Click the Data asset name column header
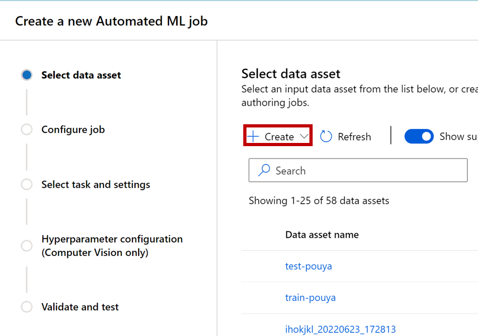Image resolution: width=478 pixels, height=336 pixels. click(322, 235)
